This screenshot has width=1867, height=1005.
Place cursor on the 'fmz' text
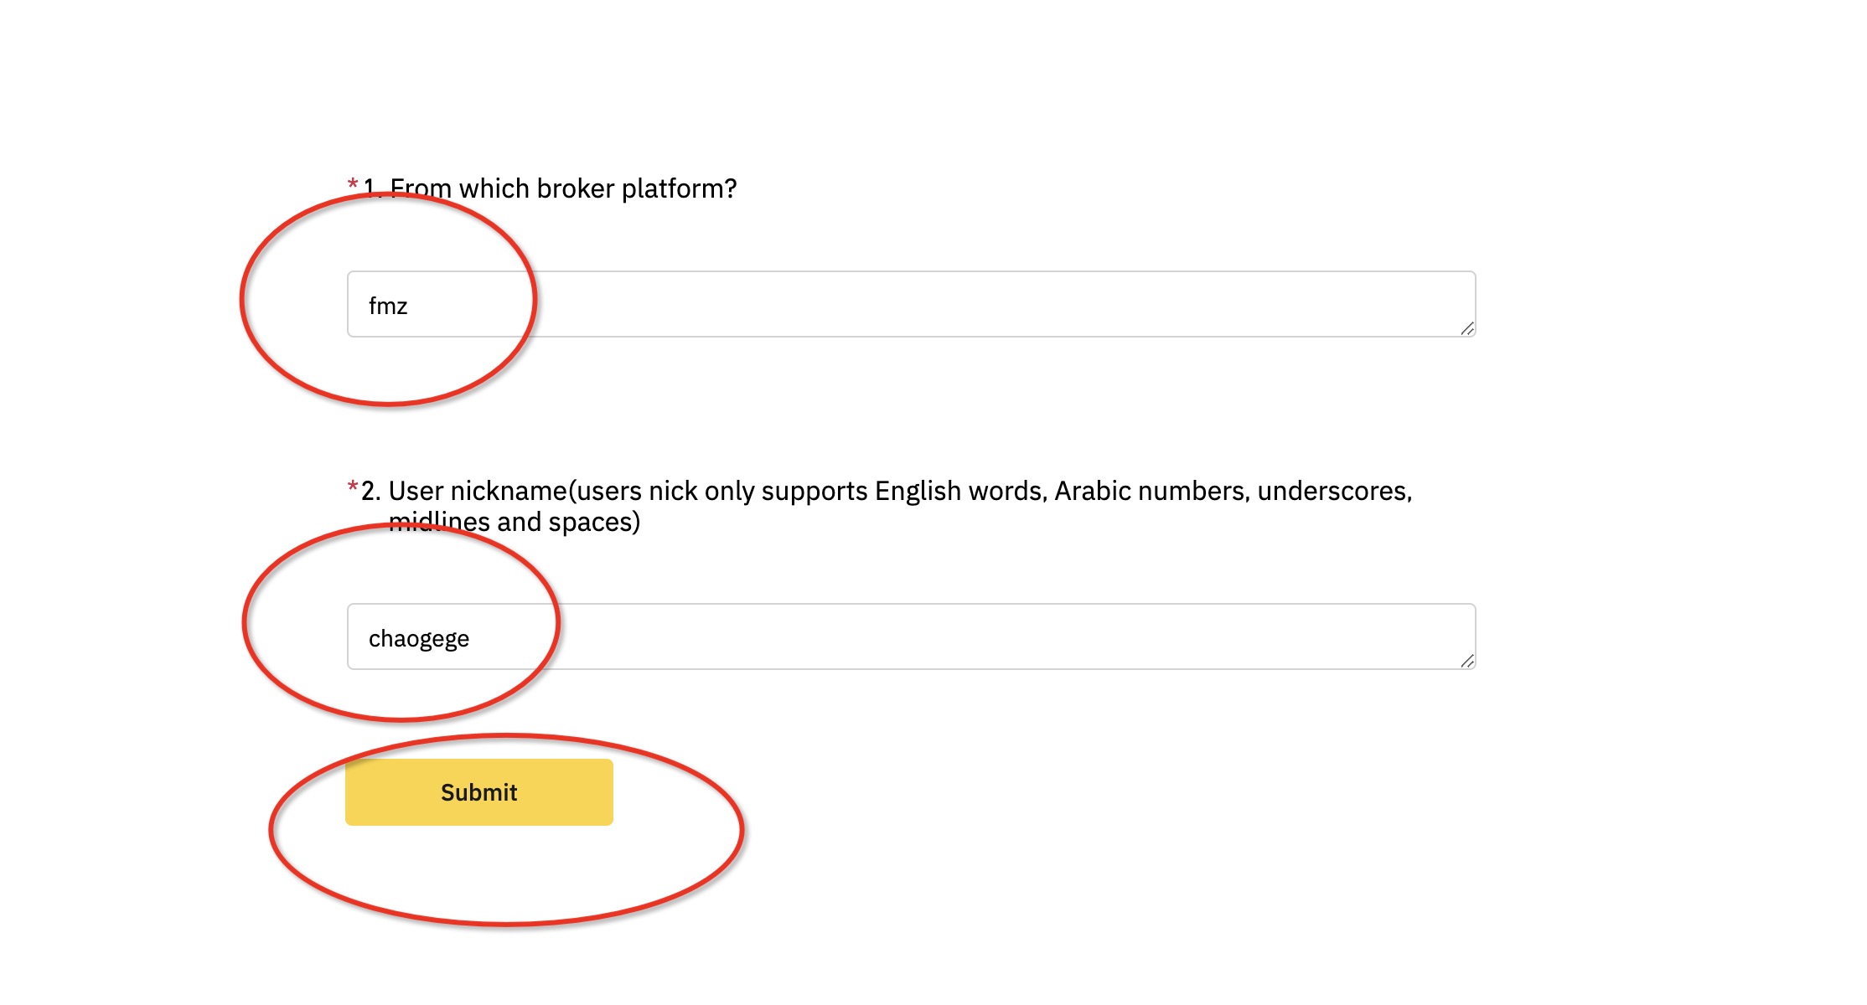pyautogui.click(x=388, y=306)
